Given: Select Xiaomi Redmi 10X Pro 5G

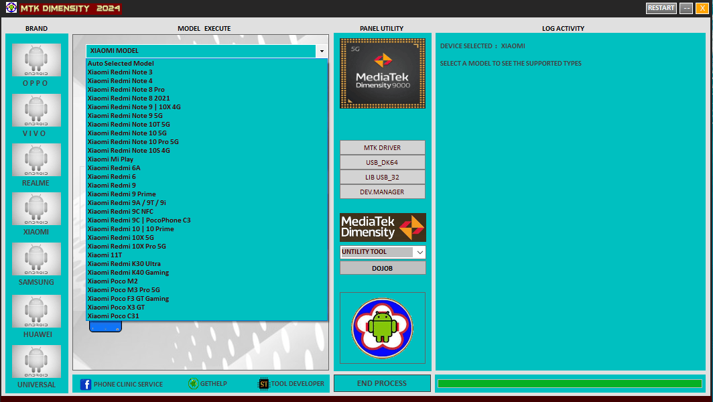Looking at the screenshot, I should click(x=206, y=246).
